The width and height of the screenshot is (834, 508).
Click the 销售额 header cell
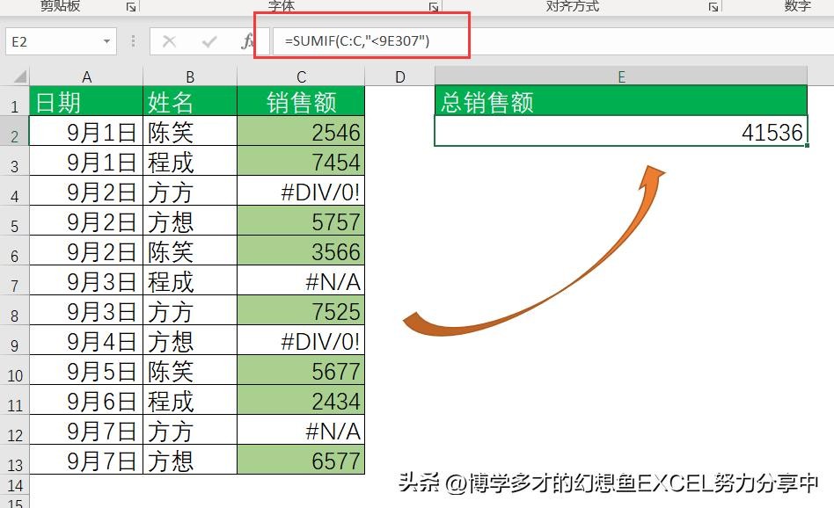tap(301, 103)
